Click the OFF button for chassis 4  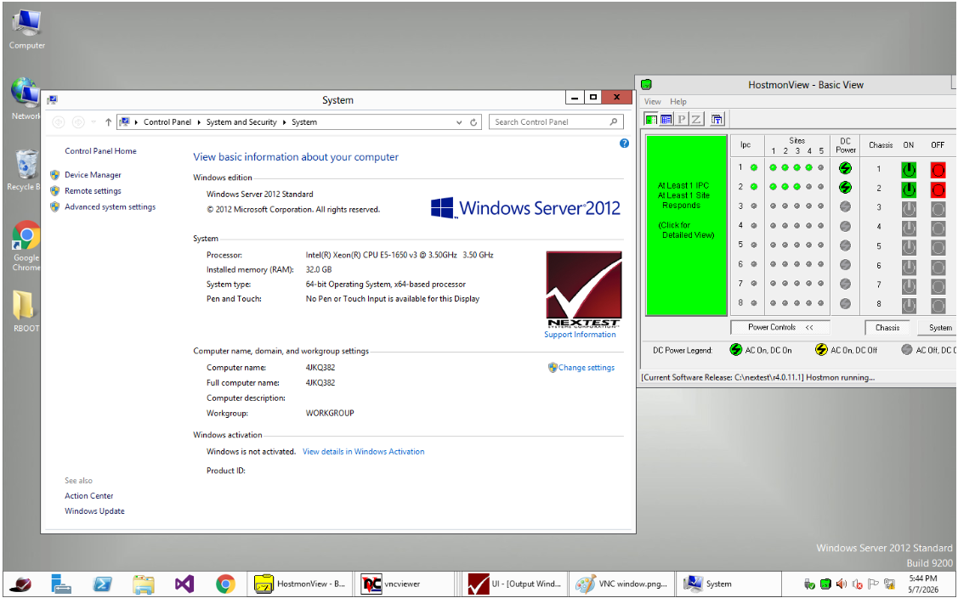(938, 228)
